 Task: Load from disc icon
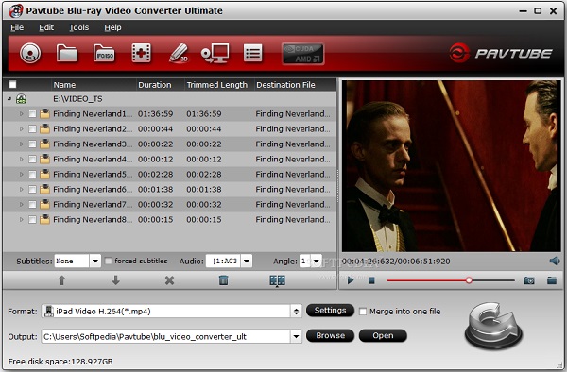(30, 54)
